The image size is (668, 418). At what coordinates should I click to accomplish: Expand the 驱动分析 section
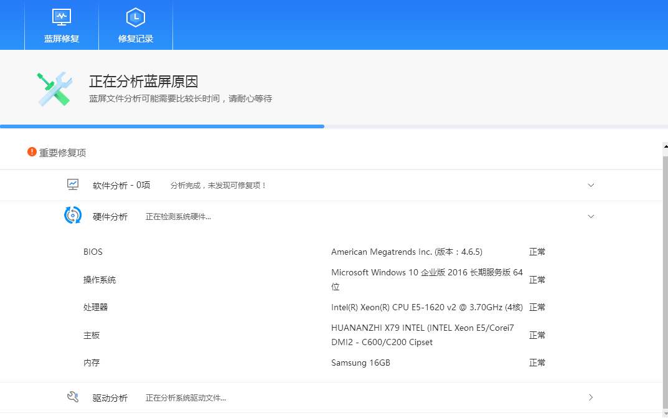click(590, 397)
